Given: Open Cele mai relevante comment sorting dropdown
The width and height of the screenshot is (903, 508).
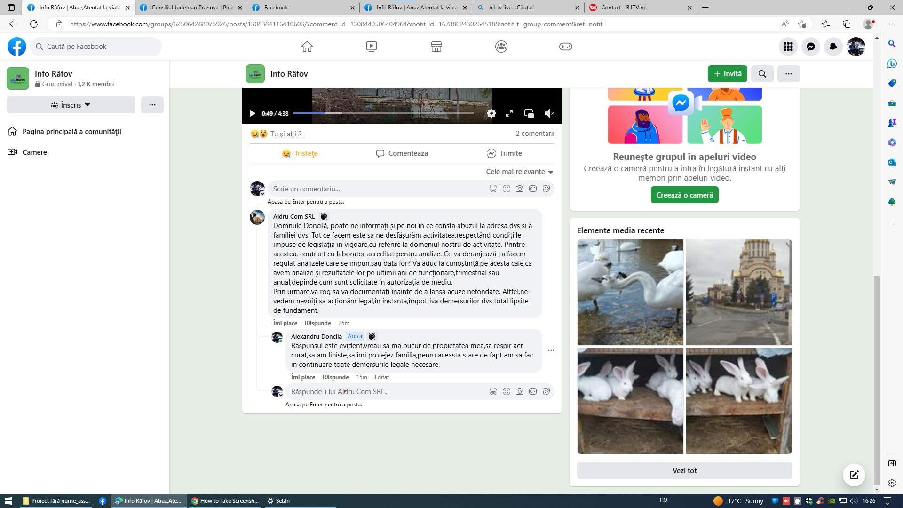Looking at the screenshot, I should pyautogui.click(x=519, y=172).
